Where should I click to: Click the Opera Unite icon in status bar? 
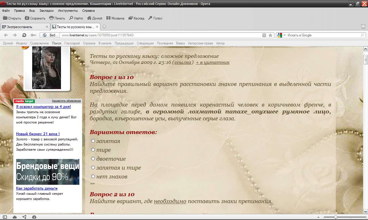[x=24, y=217]
